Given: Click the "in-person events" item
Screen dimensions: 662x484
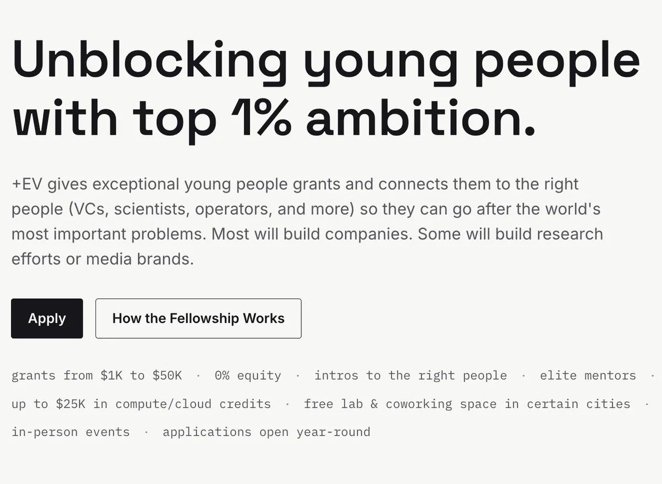Looking at the screenshot, I should 71,432.
